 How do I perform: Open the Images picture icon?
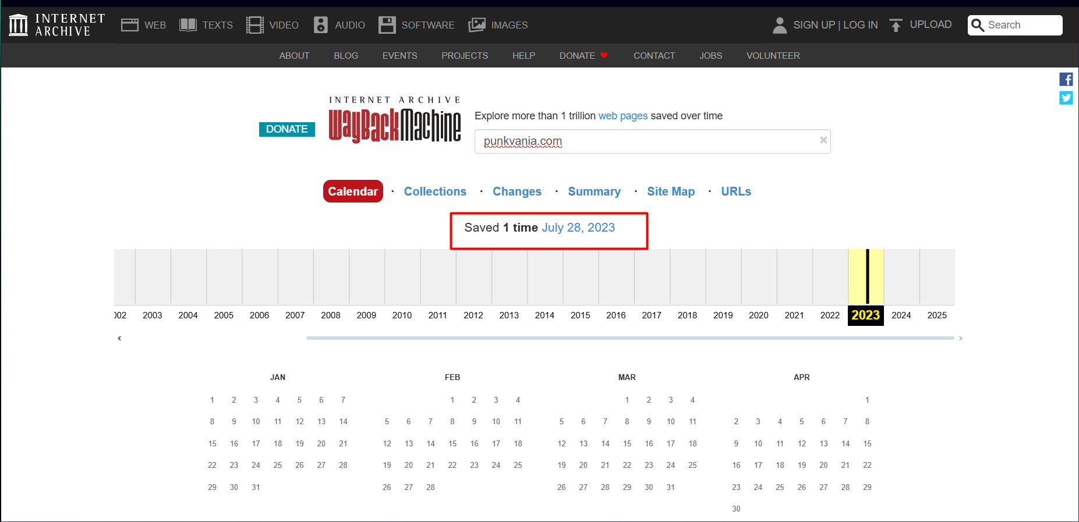477,25
